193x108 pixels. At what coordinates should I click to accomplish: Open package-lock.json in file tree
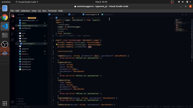pos(28,59)
